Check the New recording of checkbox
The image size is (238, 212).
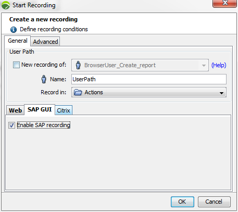coord(16,65)
